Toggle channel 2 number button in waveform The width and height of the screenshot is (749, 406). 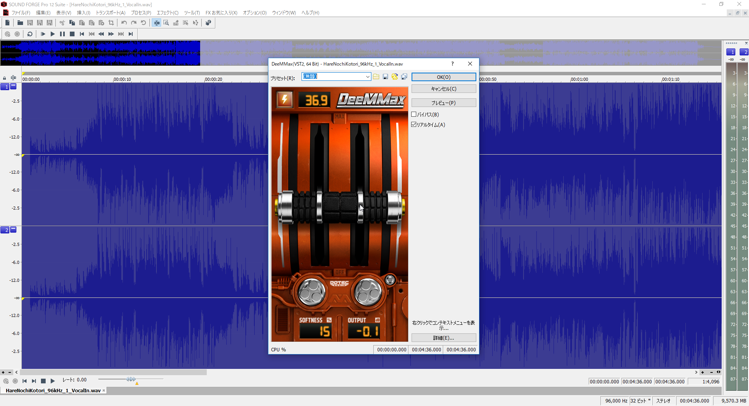point(5,230)
